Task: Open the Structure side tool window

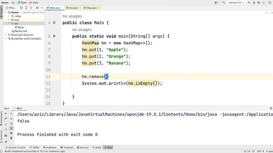Action: (x=1, y=136)
